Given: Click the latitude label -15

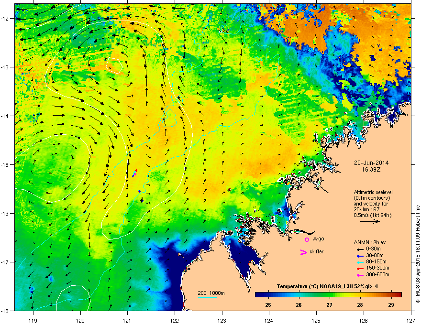Looking at the screenshot, I should click(5, 164).
